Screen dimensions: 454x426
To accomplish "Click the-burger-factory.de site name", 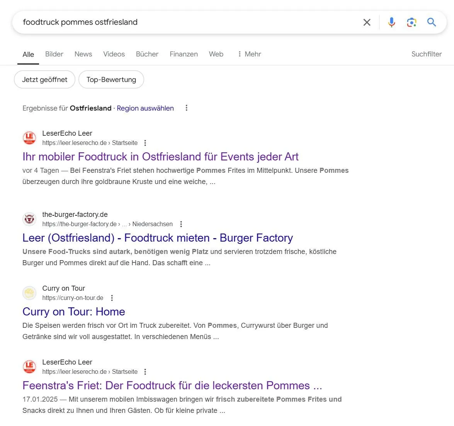I will point(75,215).
